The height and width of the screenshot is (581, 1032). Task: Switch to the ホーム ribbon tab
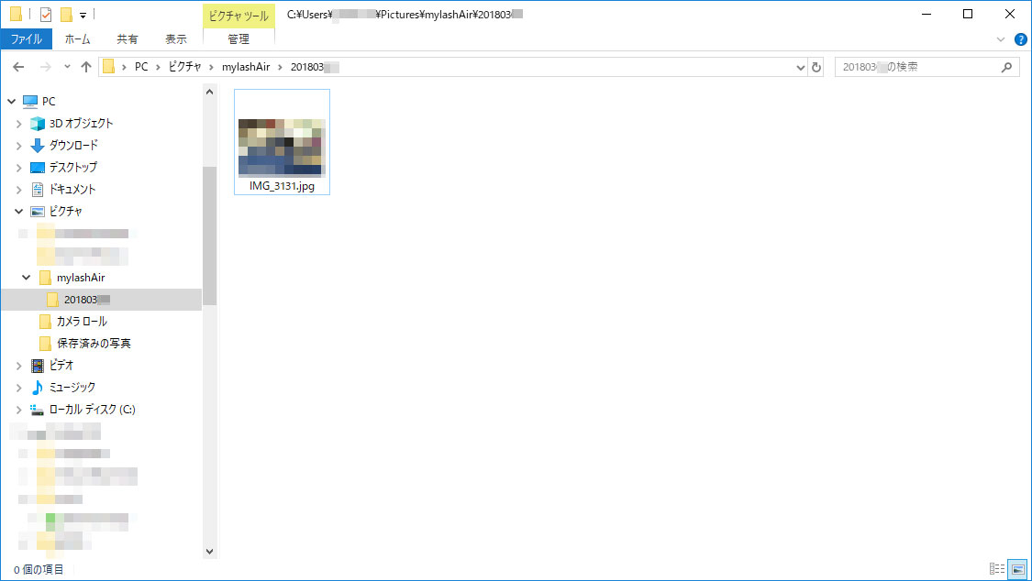78,39
